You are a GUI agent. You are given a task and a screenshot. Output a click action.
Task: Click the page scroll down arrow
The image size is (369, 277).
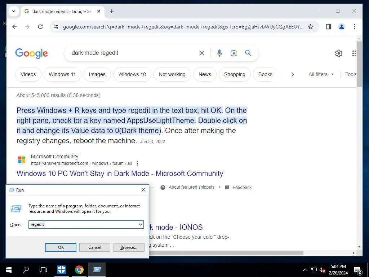(359, 247)
